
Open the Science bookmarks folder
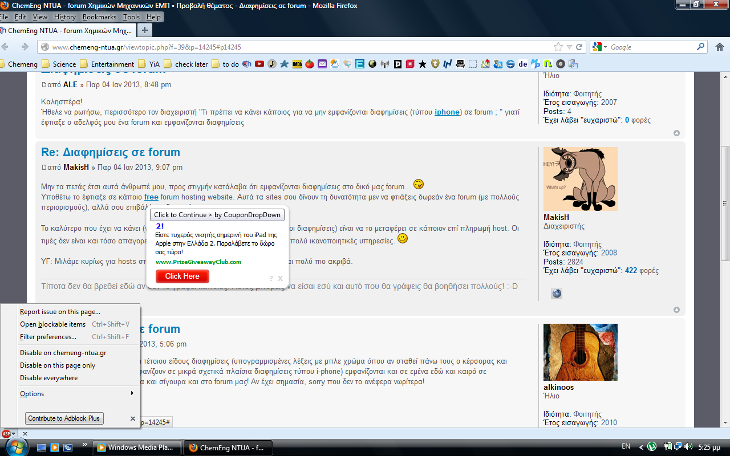(x=59, y=64)
